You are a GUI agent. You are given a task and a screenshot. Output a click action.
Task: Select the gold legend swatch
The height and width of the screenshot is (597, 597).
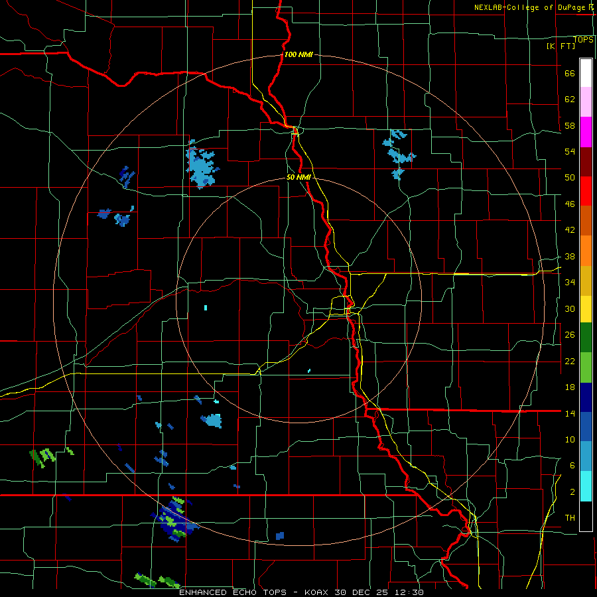[x=586, y=281]
